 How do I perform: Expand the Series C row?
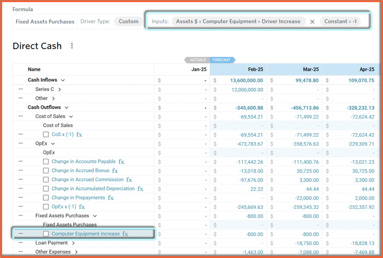60,90
